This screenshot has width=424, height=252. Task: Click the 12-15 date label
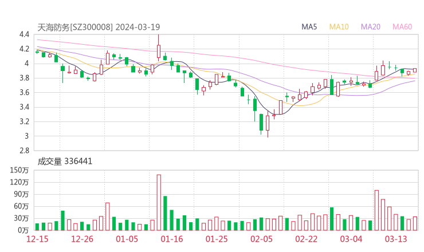click(x=37, y=239)
